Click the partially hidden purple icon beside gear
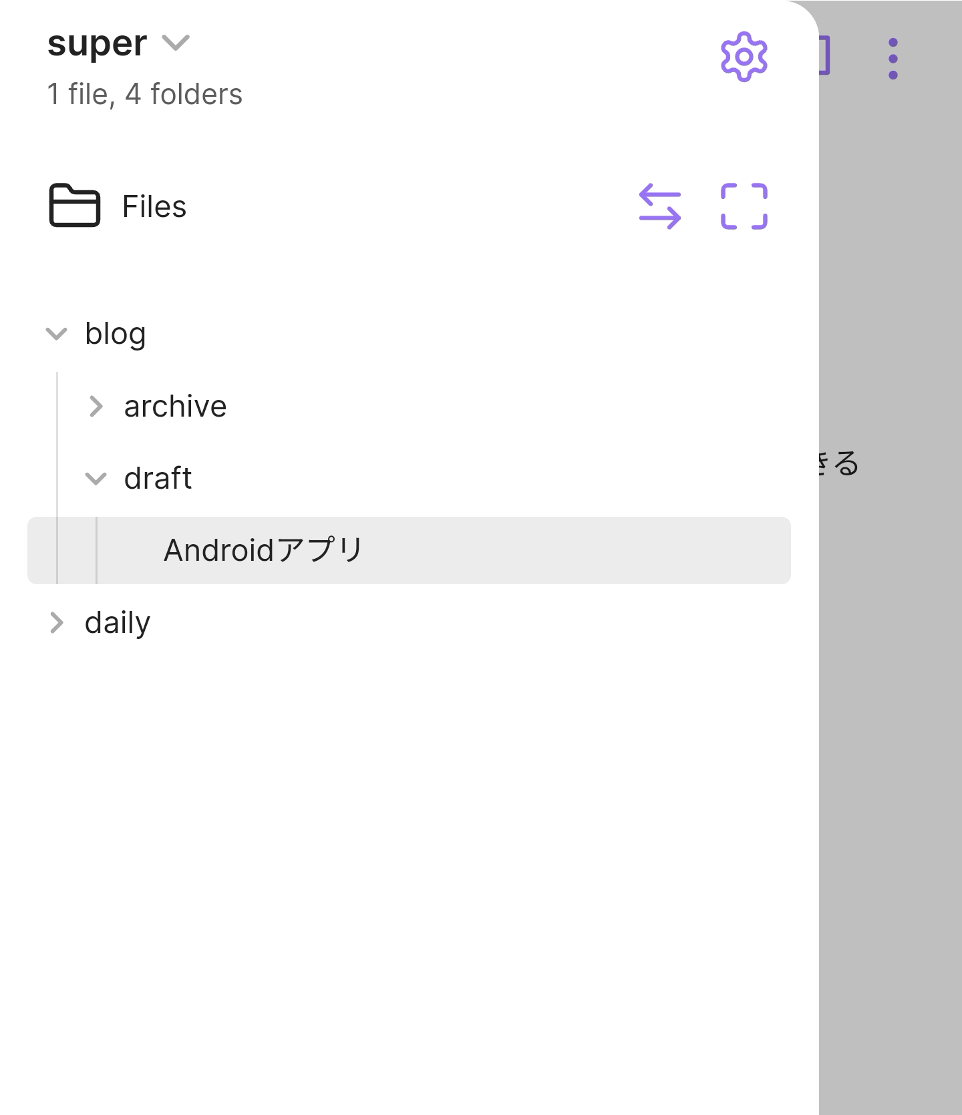This screenshot has height=1115, width=962. click(825, 56)
